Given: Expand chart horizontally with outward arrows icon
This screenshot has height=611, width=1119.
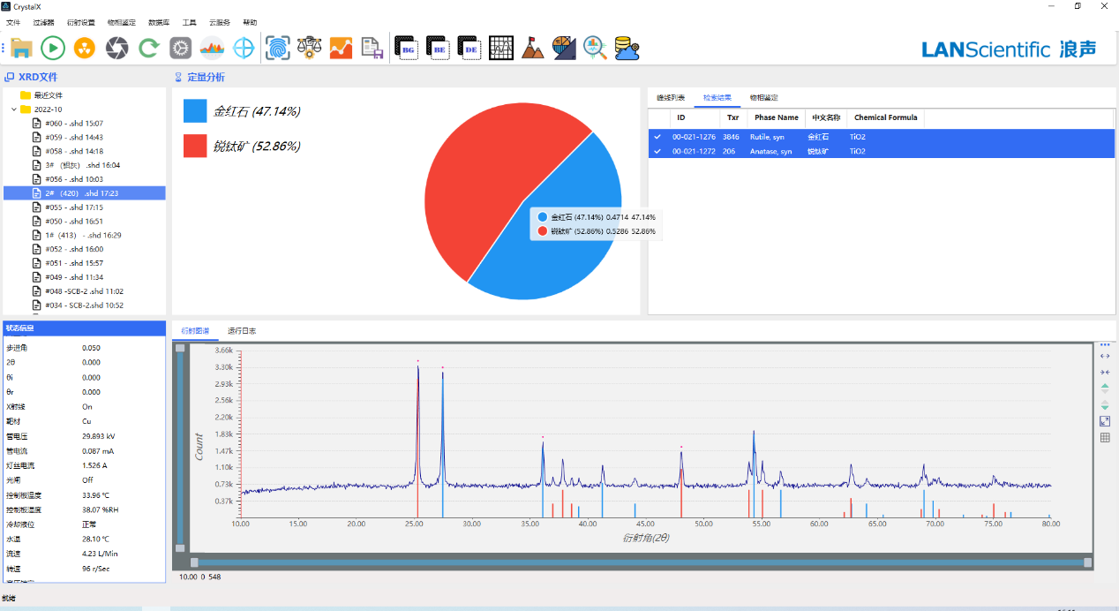Looking at the screenshot, I should pos(1105,356).
